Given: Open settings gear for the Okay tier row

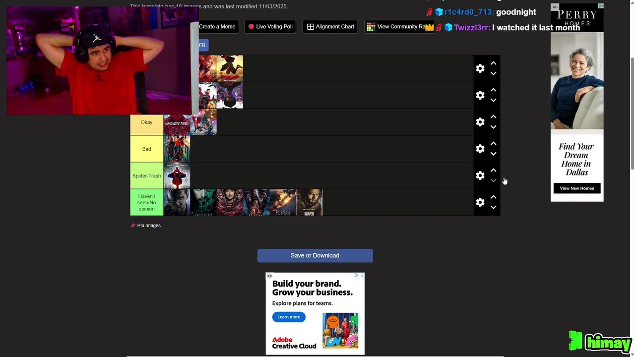Looking at the screenshot, I should point(480,122).
